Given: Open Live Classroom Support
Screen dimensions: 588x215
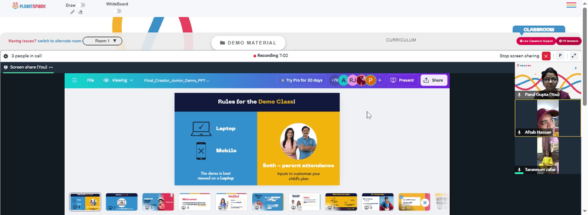Looking at the screenshot, I should pyautogui.click(x=536, y=41).
